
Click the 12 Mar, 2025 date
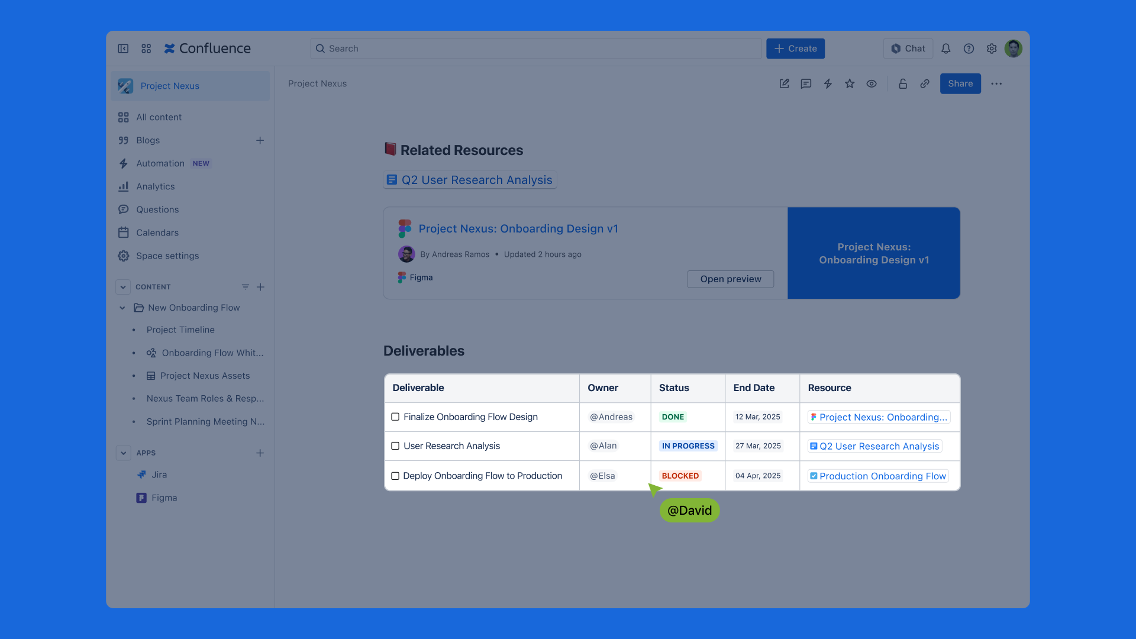[x=758, y=417]
